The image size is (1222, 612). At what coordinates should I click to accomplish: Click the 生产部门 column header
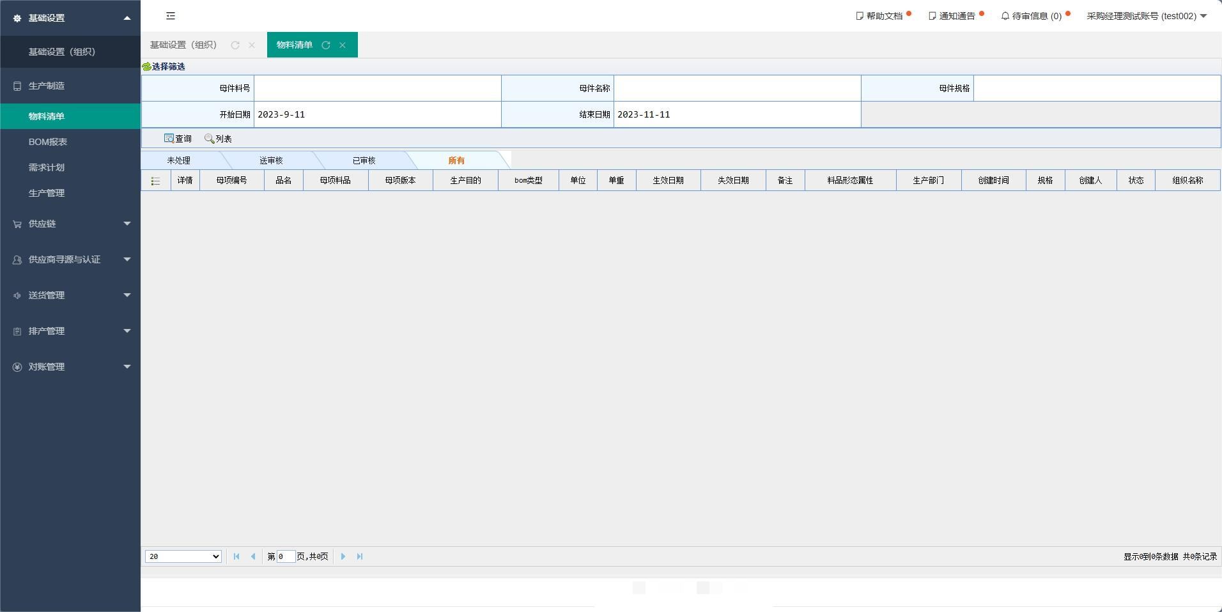pos(929,181)
